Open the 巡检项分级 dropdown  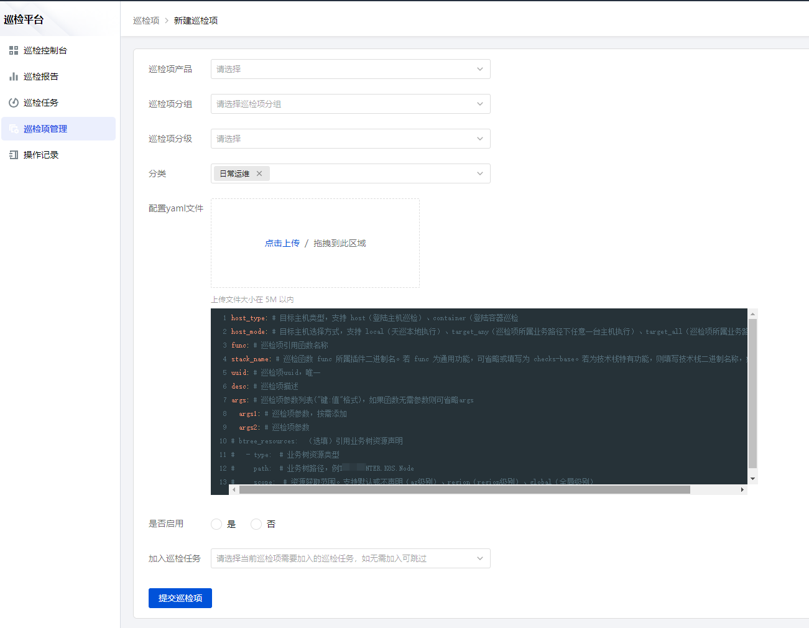click(350, 139)
